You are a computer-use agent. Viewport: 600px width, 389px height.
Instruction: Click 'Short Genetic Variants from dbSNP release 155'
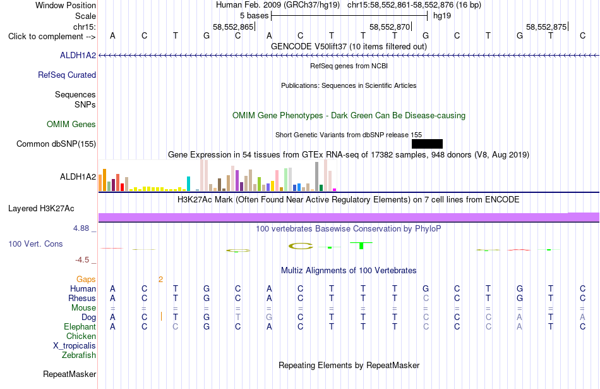349,135
